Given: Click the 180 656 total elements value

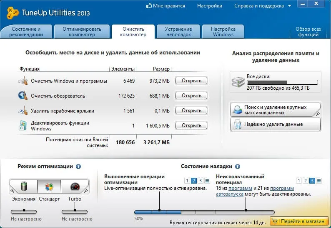Looking at the screenshot, I should 125,142.
